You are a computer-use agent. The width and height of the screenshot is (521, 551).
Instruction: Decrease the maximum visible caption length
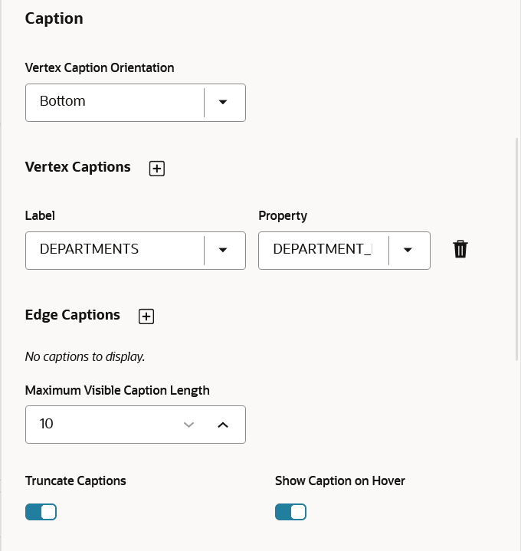pos(189,425)
